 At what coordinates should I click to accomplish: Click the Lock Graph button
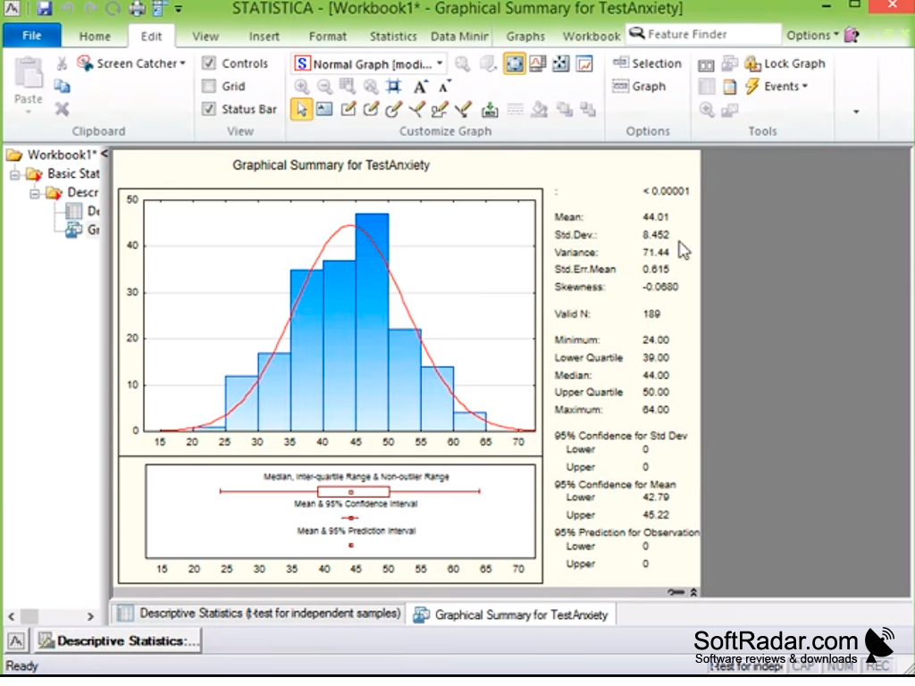point(785,63)
